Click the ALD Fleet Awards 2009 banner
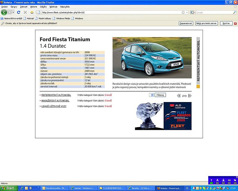The height and width of the screenshot is (191, 238). click(178, 116)
